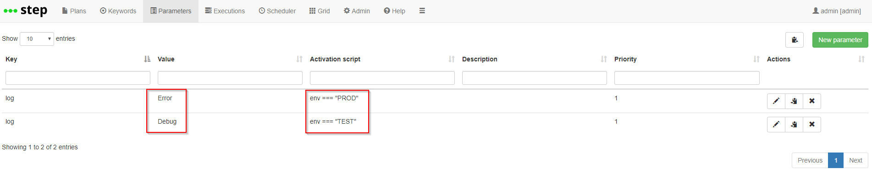Open admin user account menu
The width and height of the screenshot is (872, 169).
tap(837, 11)
